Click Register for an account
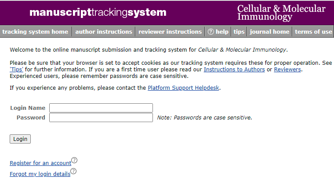This screenshot has height=179, width=334. click(40, 163)
